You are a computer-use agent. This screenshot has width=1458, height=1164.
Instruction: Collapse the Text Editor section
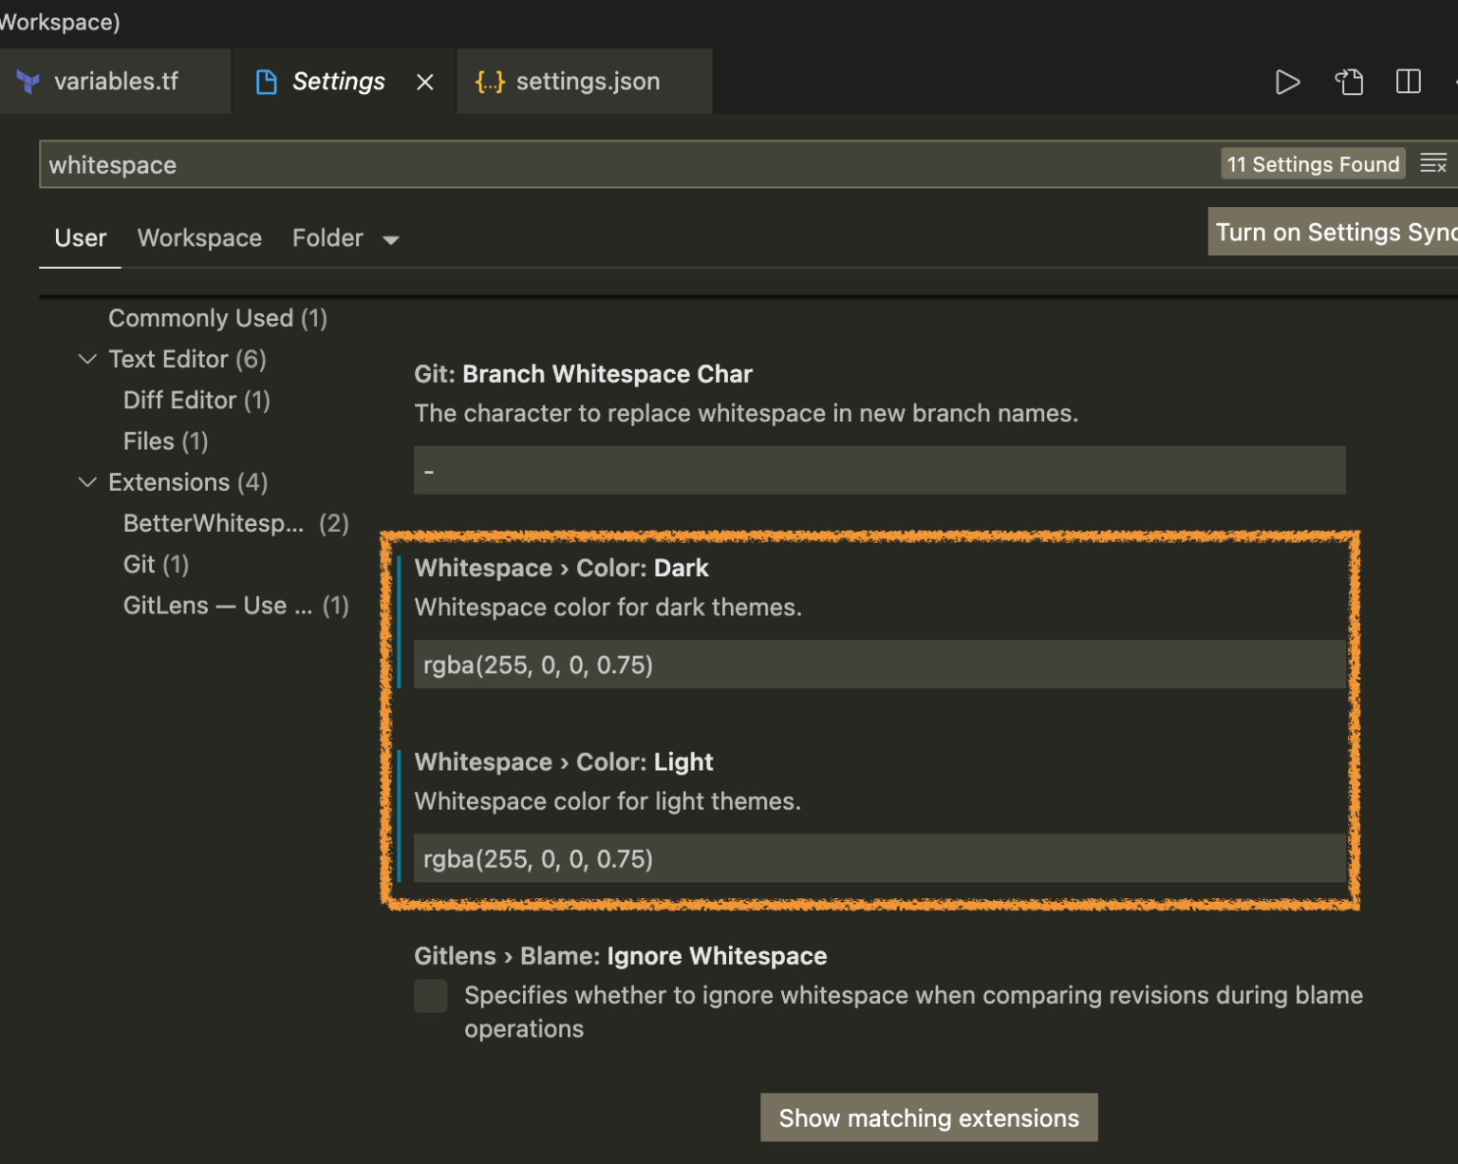(x=87, y=359)
